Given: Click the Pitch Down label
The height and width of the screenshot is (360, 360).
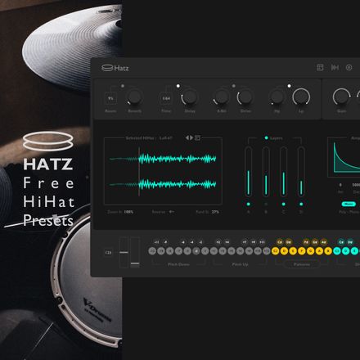Looking at the screenshot, I should click(x=178, y=264).
